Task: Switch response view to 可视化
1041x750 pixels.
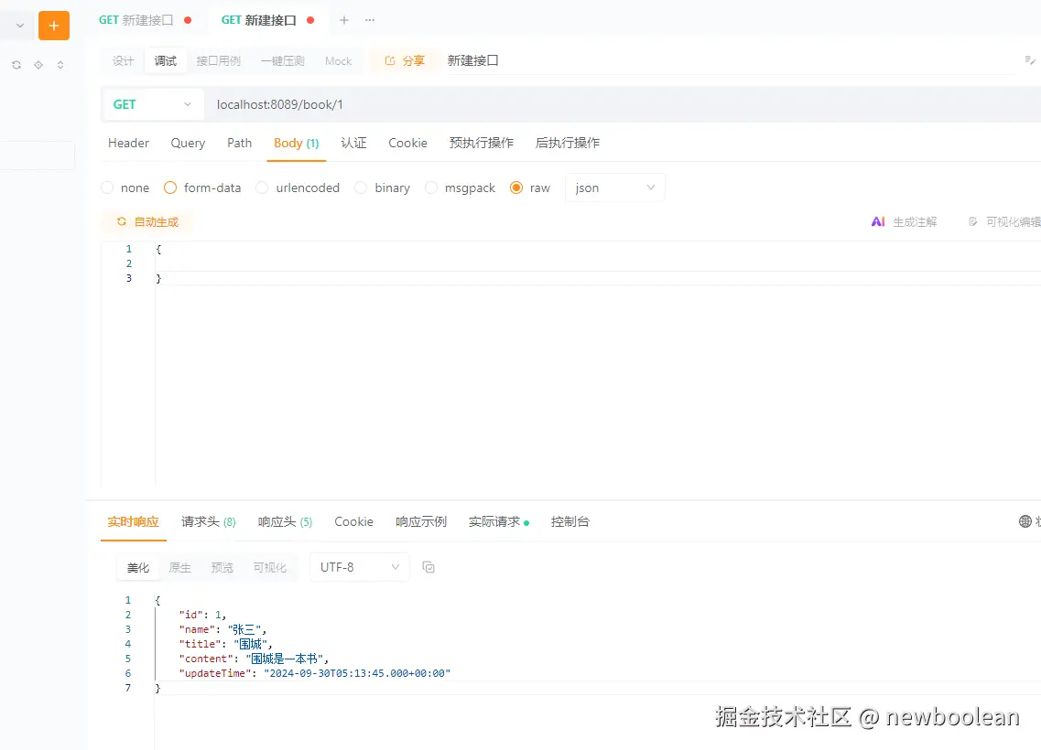Action: pos(269,568)
